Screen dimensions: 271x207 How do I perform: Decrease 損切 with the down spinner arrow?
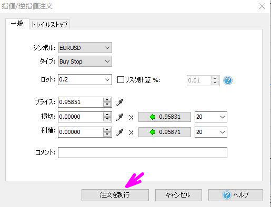107,119
